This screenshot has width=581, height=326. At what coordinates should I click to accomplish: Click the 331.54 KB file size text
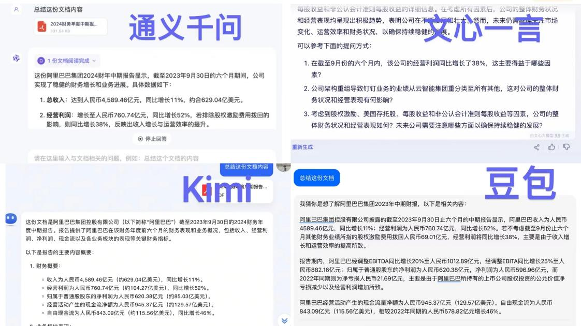60,31
